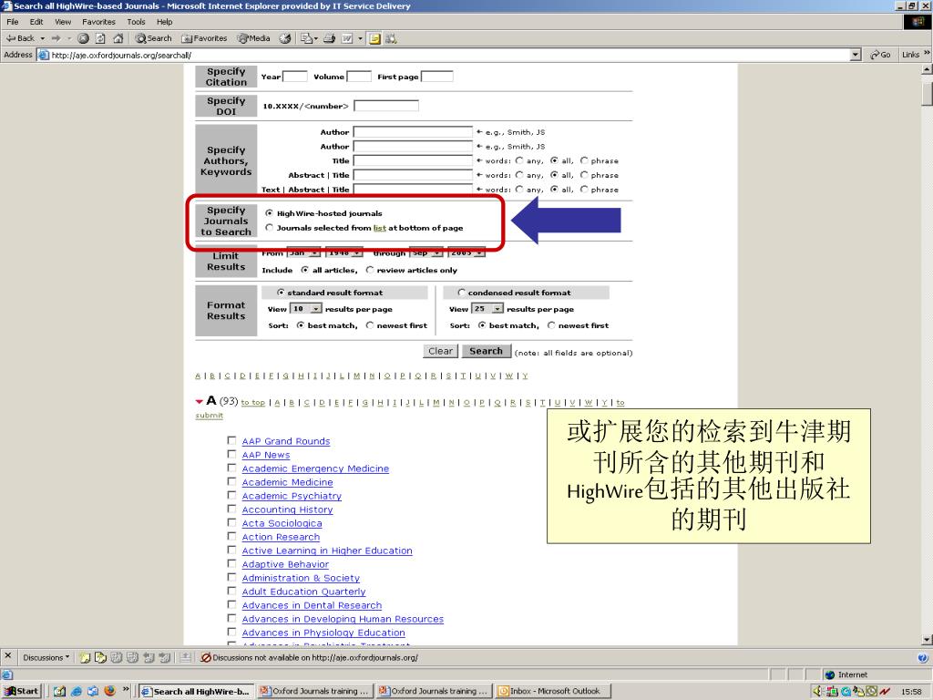This screenshot has height=700, width=933.
Task: Click the Refresh page icon
Action: 100,38
